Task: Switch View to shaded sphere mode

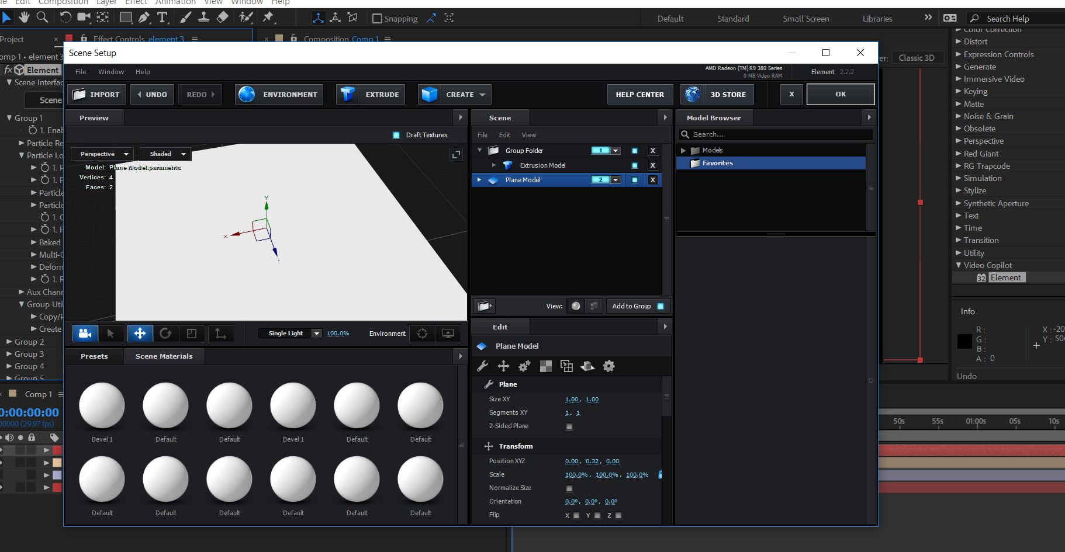Action: 576,306
